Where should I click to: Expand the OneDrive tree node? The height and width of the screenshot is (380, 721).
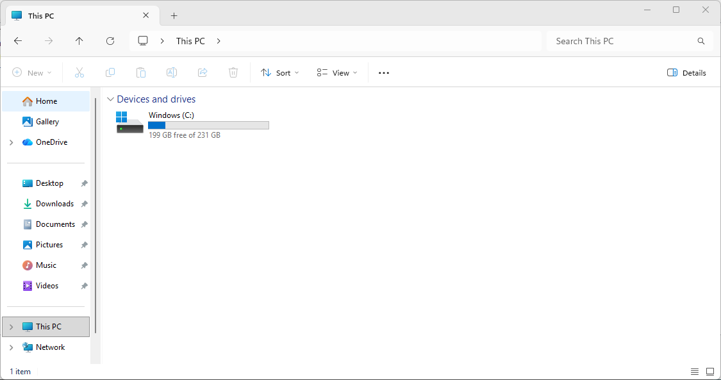(x=12, y=142)
